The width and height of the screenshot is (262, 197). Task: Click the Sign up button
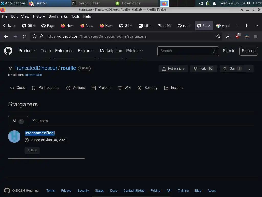[x=248, y=51]
